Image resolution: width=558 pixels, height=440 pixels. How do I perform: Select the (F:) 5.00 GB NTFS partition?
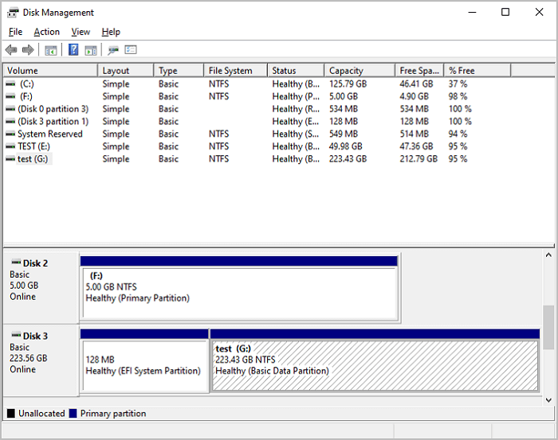(239, 291)
